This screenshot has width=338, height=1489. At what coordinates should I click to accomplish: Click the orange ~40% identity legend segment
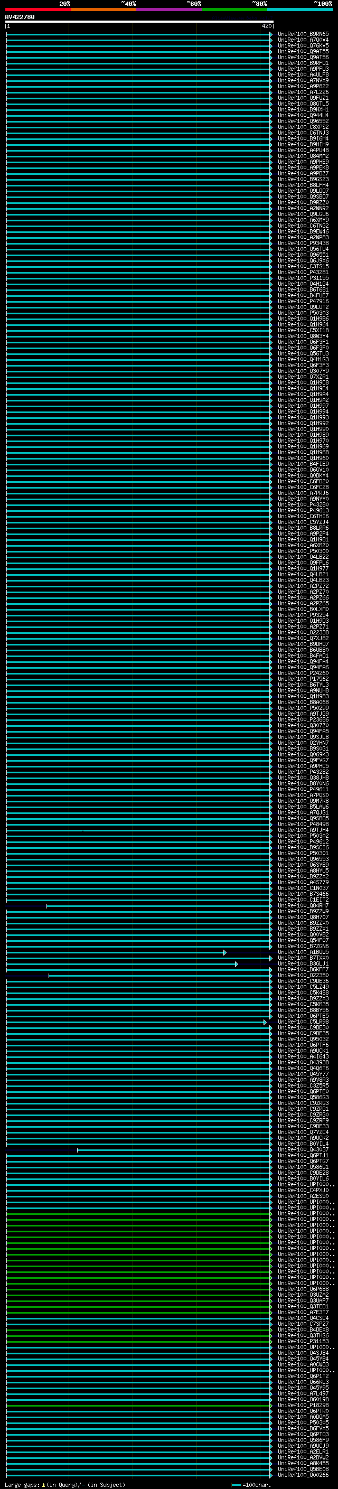[104, 10]
